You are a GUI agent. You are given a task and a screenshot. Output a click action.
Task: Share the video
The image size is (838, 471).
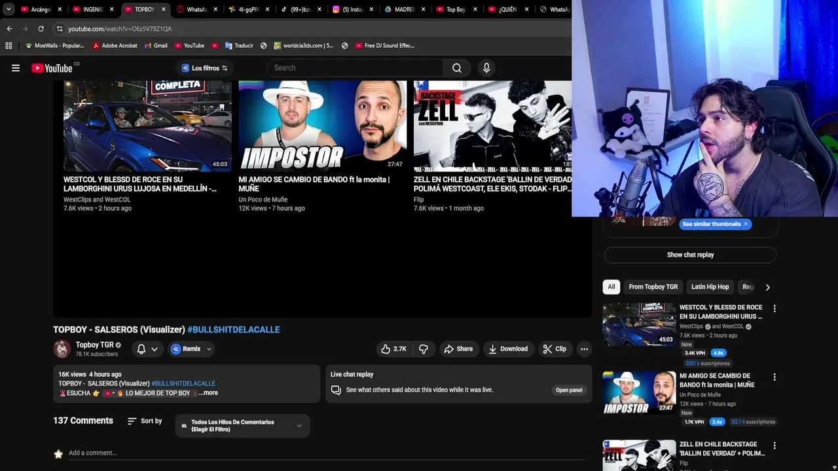click(x=458, y=349)
